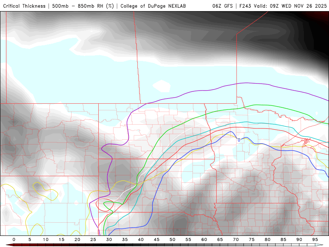Click the "40" value on the color scale

click(141, 240)
